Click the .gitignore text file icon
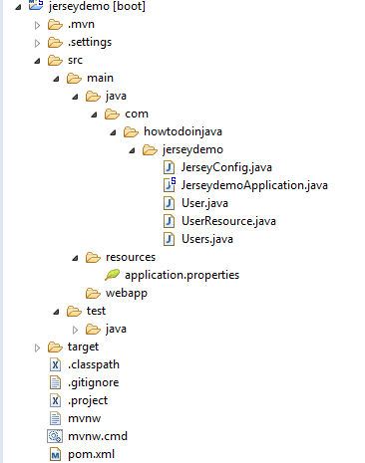Screen dimensions: 365x463 pyautogui.click(x=55, y=382)
